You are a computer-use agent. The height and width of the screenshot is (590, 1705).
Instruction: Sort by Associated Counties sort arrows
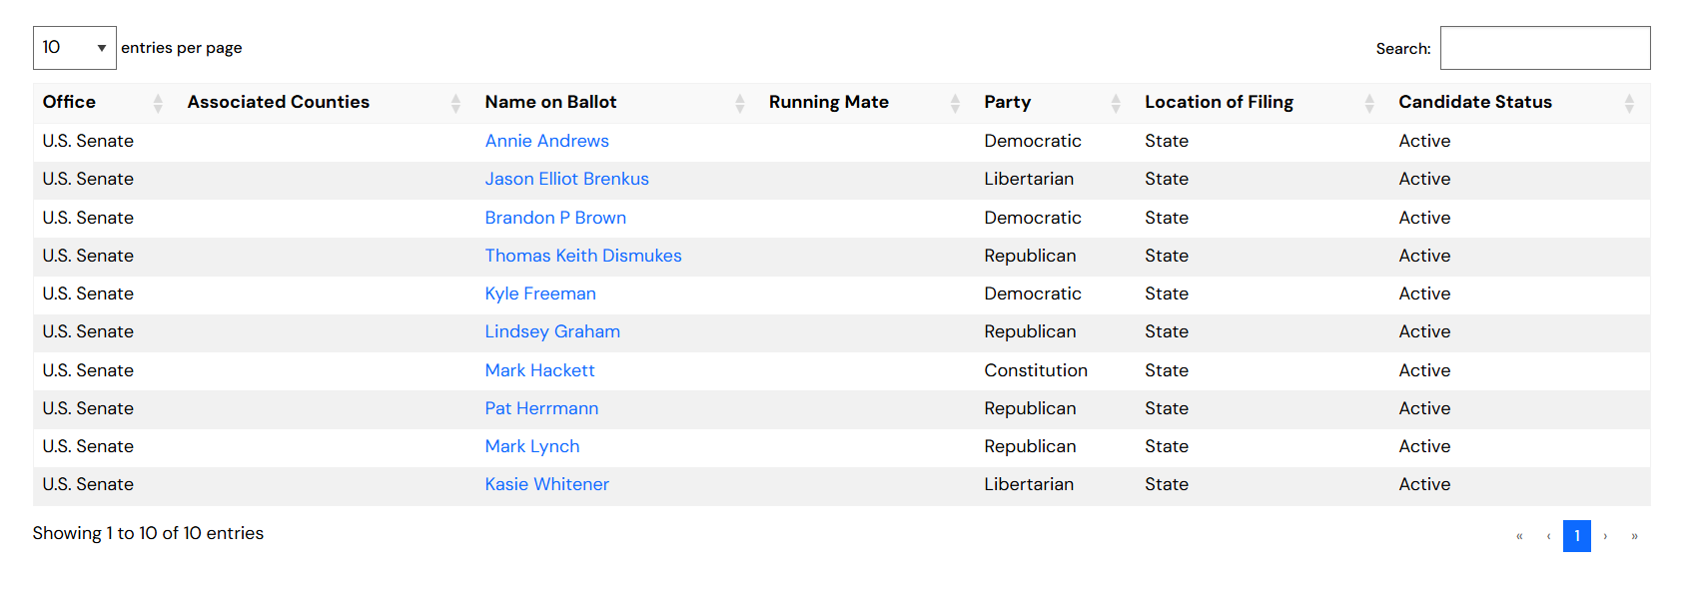tap(455, 103)
